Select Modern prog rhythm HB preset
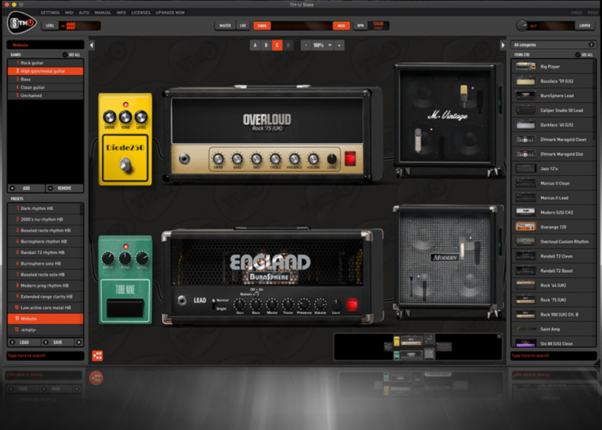The height and width of the screenshot is (430, 602). click(x=45, y=285)
